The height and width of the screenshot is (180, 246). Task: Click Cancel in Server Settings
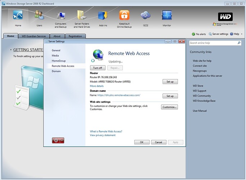point(158,142)
